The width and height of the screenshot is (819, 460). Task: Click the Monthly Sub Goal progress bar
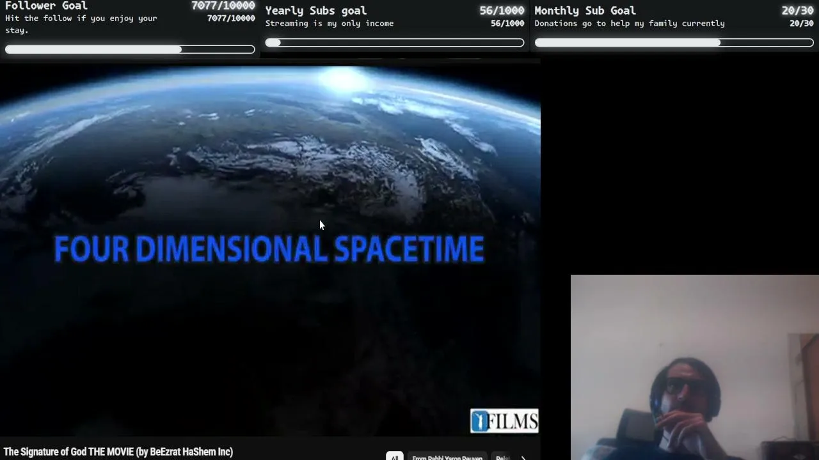pos(674,43)
